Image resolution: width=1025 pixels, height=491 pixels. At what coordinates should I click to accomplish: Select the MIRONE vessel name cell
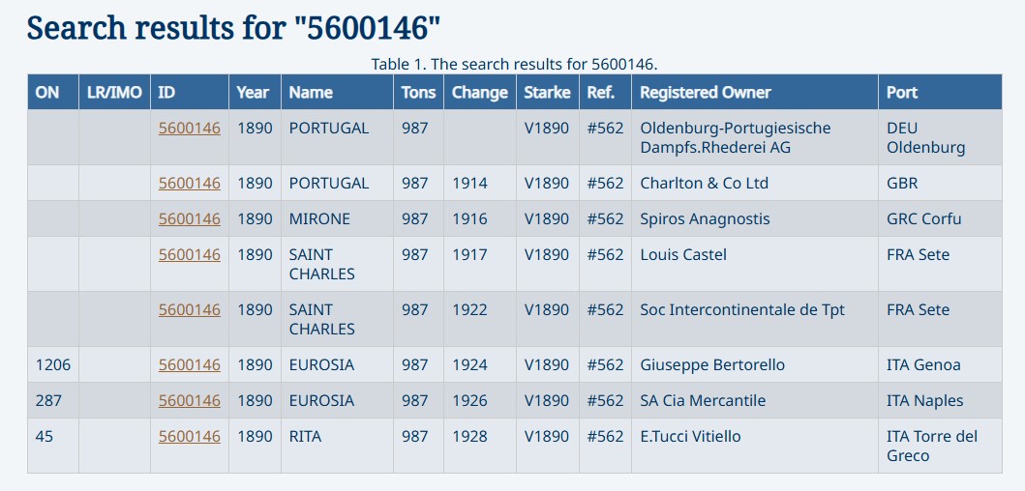337,218
